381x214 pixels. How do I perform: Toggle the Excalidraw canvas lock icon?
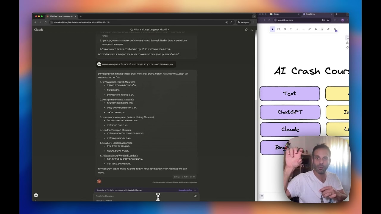tap(347, 43)
